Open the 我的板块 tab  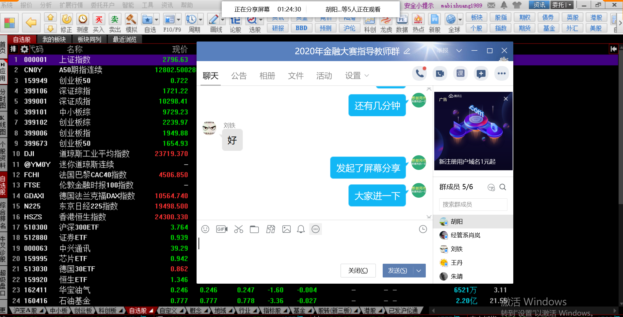pyautogui.click(x=54, y=40)
